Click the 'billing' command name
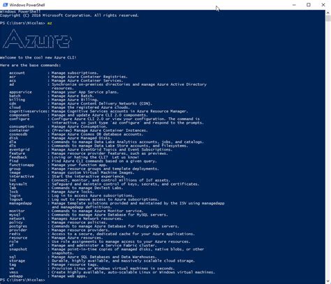Screen dimensions: 331x284 tap(17, 100)
